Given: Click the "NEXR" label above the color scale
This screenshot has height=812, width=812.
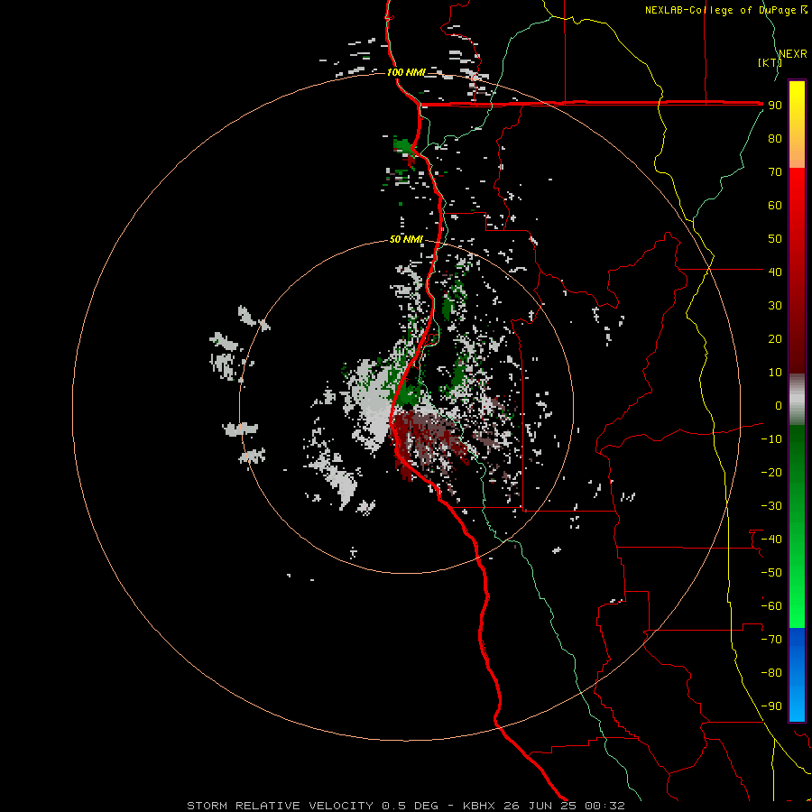Looking at the screenshot, I should pyautogui.click(x=792, y=54).
